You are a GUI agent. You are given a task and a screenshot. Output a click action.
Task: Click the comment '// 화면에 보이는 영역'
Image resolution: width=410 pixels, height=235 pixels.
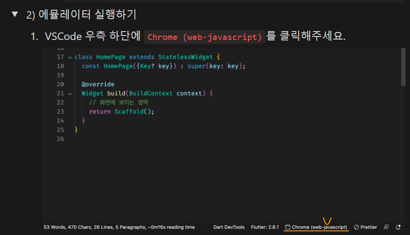coord(119,103)
